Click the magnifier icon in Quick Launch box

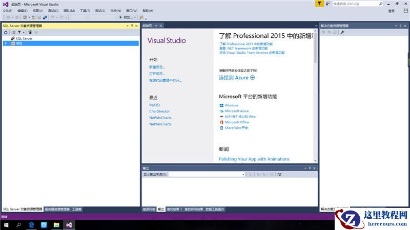(381, 4)
